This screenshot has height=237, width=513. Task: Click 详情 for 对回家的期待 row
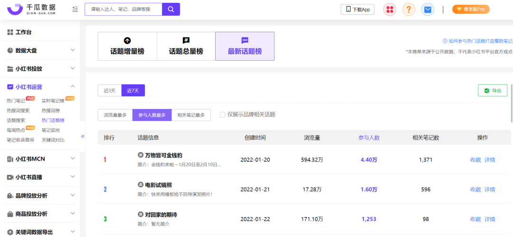490,219
